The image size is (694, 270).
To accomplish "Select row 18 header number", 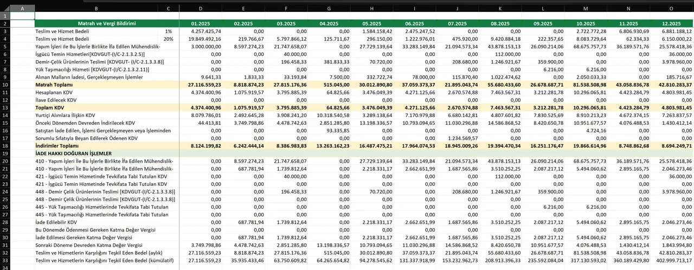I will pos(5,146).
